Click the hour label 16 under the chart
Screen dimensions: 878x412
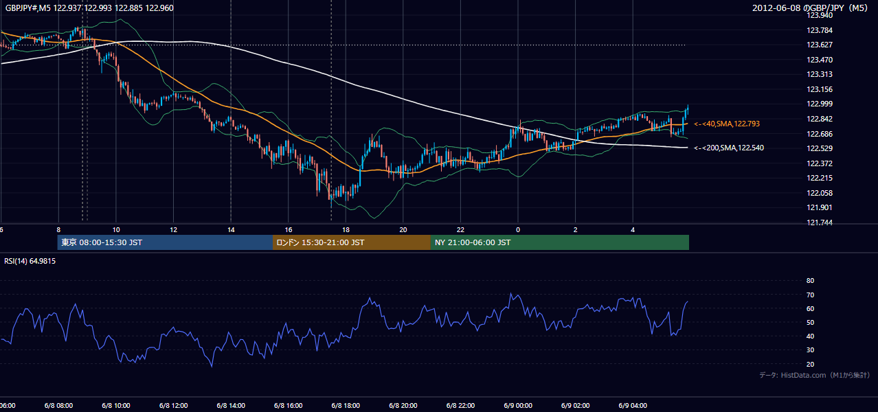289,229
